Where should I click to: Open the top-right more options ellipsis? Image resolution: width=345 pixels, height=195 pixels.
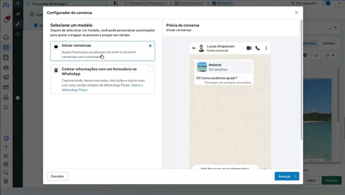click(x=339, y=3)
